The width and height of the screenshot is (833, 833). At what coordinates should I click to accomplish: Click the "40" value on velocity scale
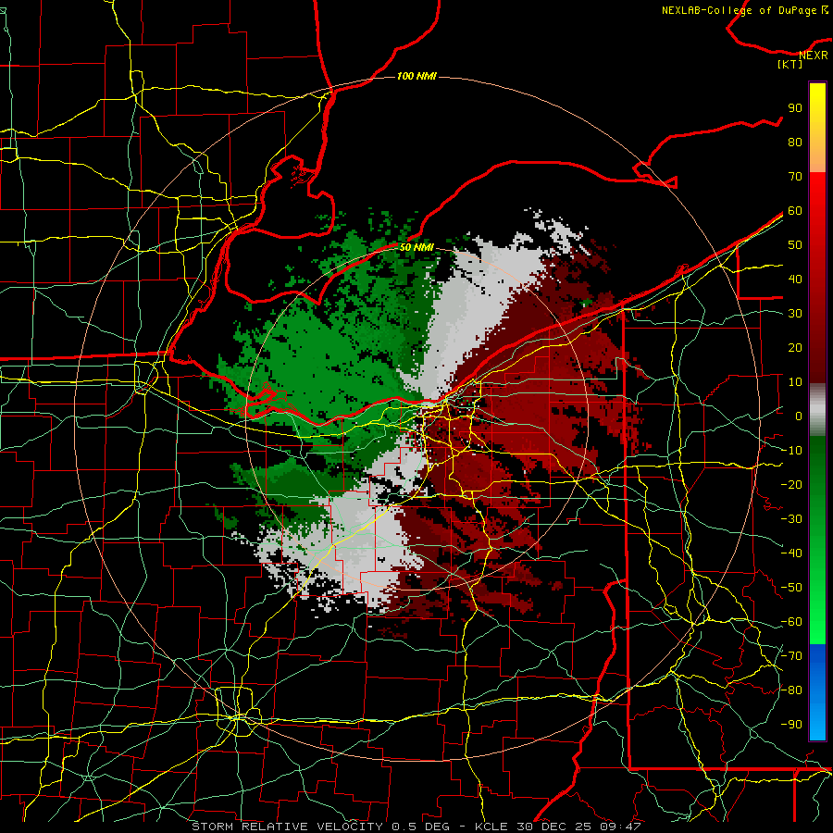click(795, 279)
